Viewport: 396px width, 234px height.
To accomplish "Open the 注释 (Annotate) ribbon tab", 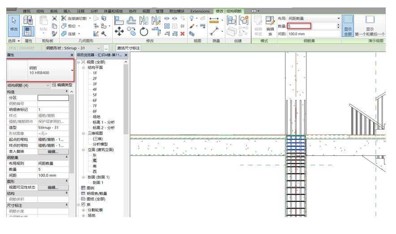I will point(81,11).
